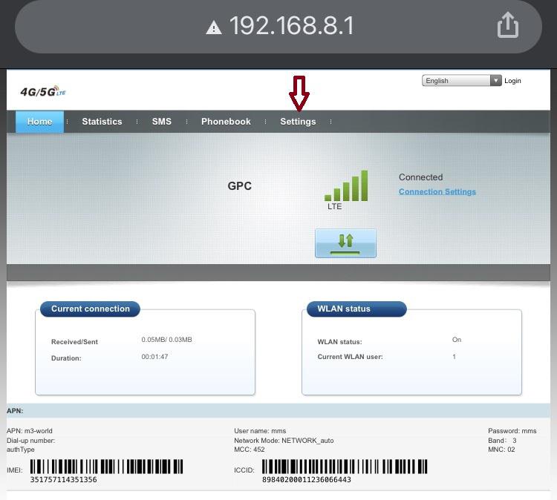The height and width of the screenshot is (500, 557).
Task: Click the Current WLAN user count 1
Action: [x=454, y=357]
